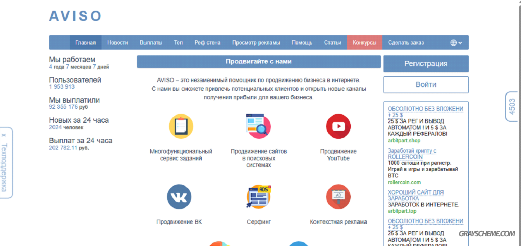This screenshot has height=246, width=521.
Task: Open the search engine site promotion icon
Action: pyautogui.click(x=258, y=126)
